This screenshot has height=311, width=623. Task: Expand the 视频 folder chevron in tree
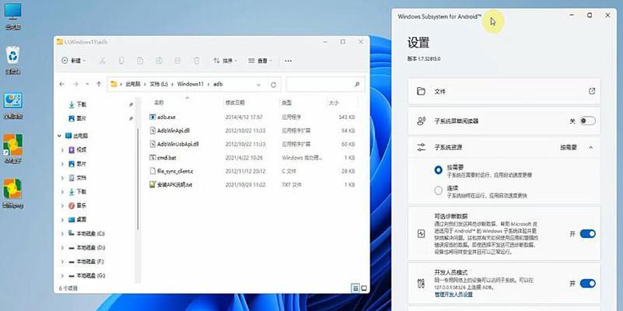click(62, 150)
